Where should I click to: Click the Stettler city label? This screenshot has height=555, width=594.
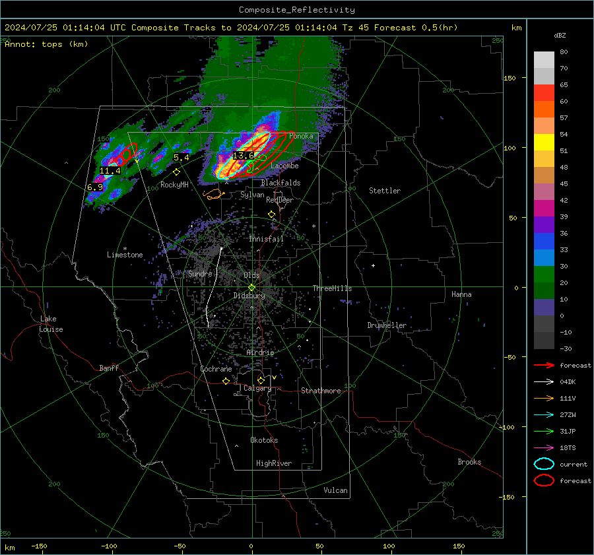[x=385, y=191]
